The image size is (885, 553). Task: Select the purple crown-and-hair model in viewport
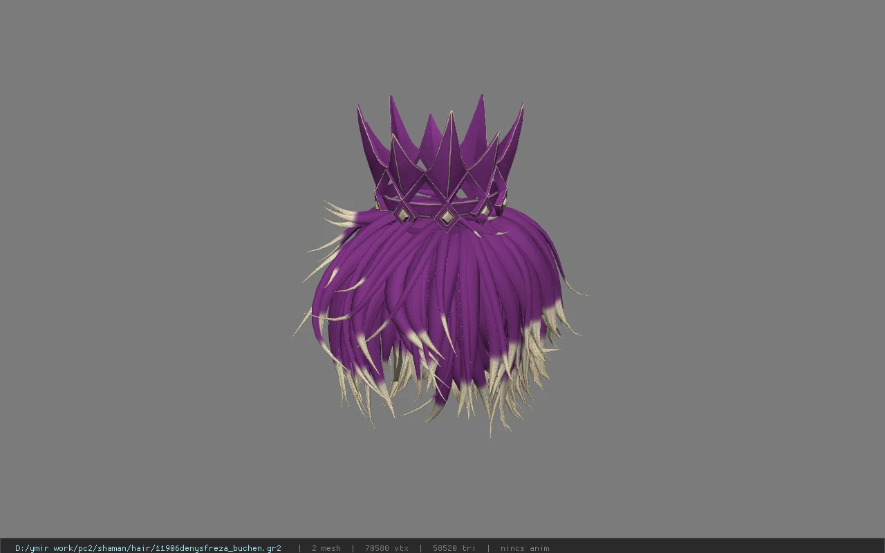tap(441, 265)
